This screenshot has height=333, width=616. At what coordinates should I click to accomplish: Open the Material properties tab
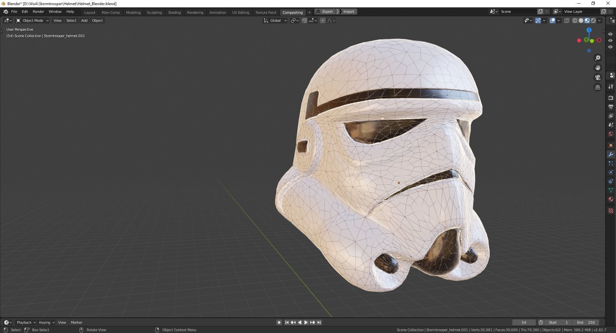611,199
